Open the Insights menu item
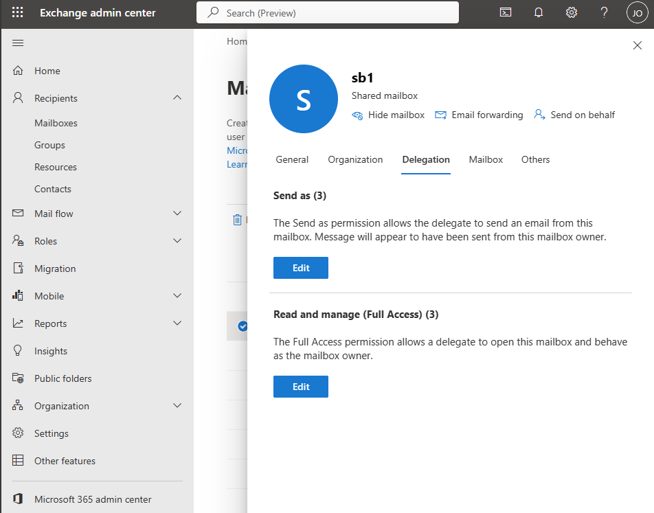654x513 pixels. 50,351
